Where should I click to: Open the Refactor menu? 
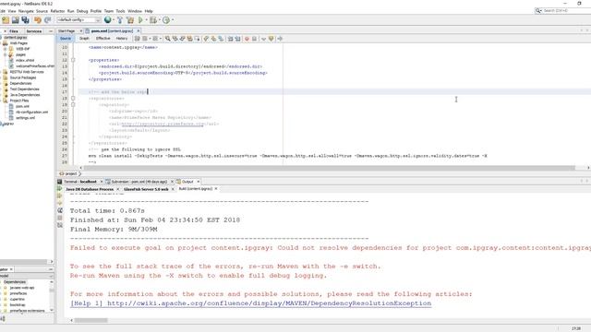[57, 11]
